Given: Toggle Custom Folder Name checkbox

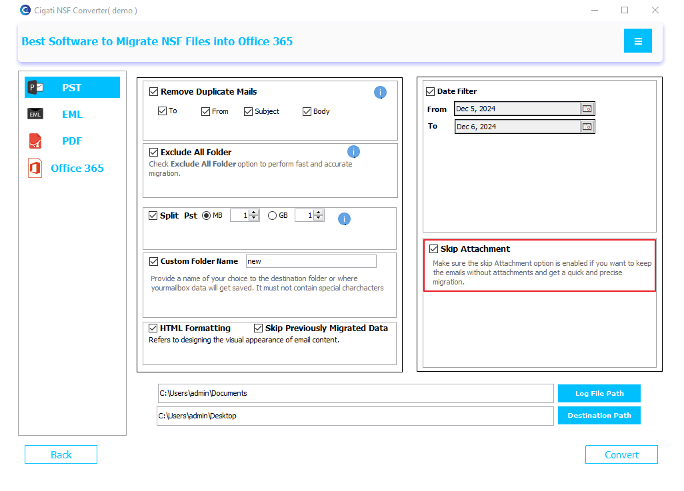Looking at the screenshot, I should tap(153, 261).
